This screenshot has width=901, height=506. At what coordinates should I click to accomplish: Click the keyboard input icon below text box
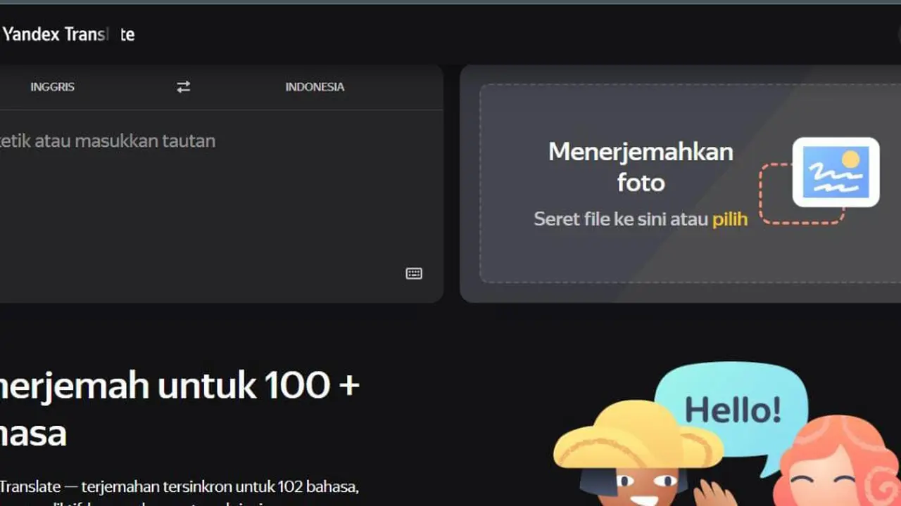[414, 273]
